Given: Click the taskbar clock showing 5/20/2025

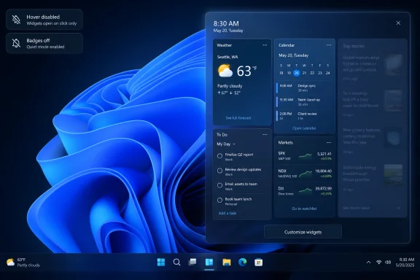Looking at the screenshot, I should [x=405, y=262].
